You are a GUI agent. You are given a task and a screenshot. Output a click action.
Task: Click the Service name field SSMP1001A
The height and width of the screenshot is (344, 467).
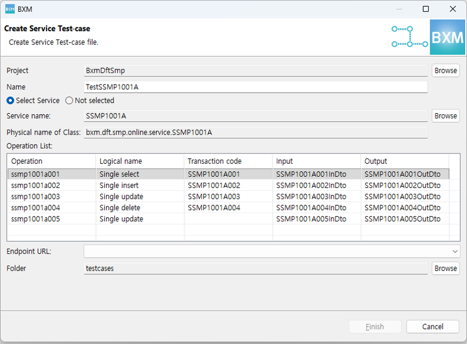click(256, 115)
